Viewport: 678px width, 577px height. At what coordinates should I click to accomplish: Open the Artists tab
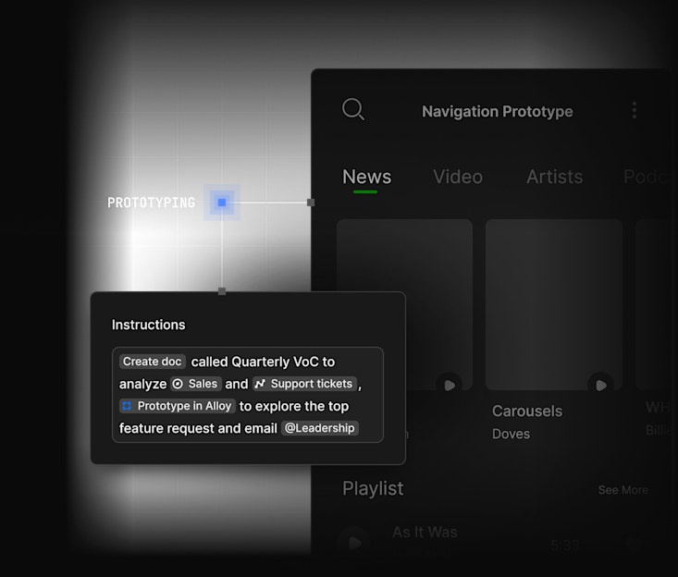click(554, 177)
